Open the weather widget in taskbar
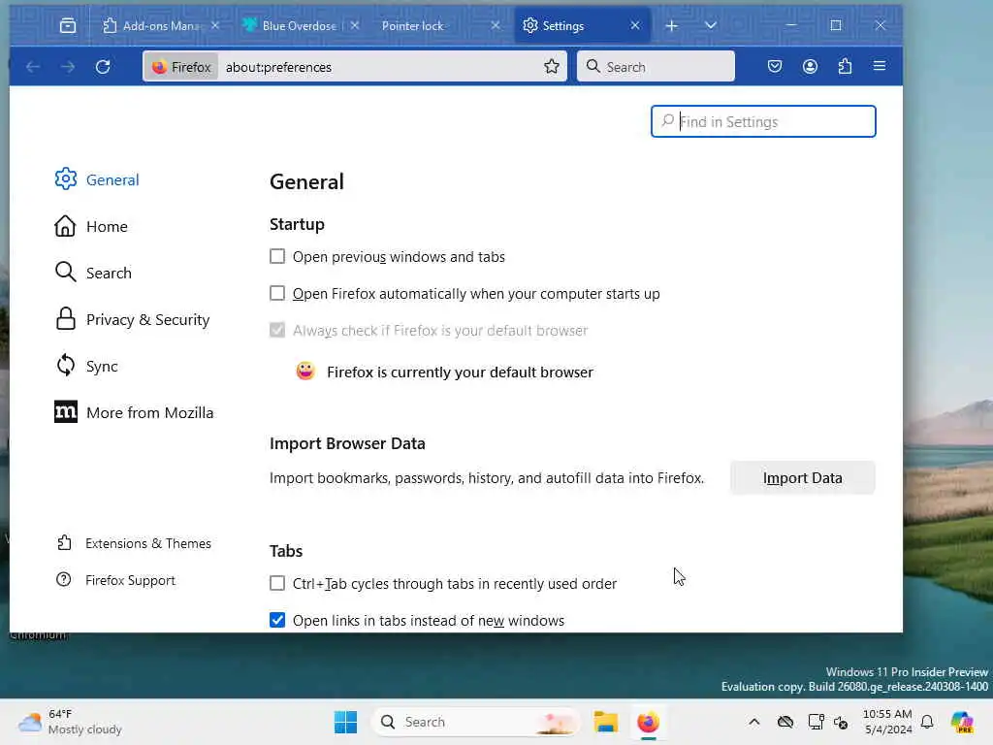The image size is (993, 745). pos(70,722)
